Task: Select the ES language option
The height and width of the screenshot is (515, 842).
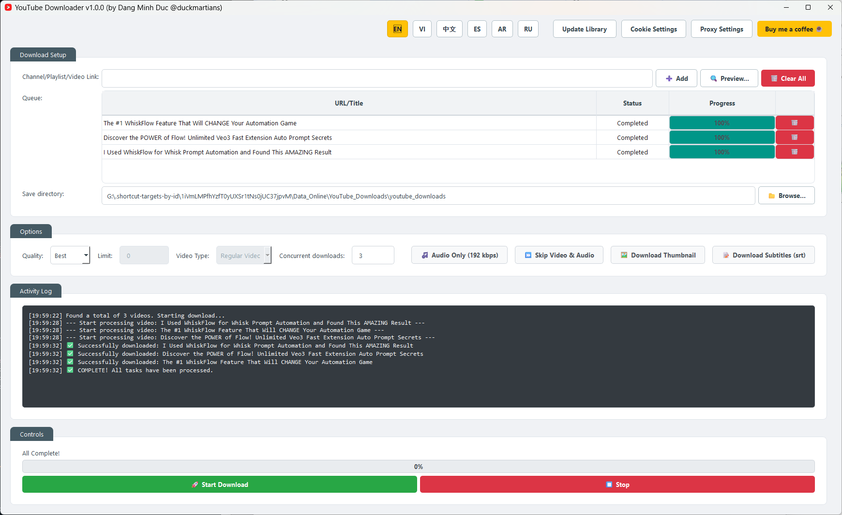Action: (477, 29)
